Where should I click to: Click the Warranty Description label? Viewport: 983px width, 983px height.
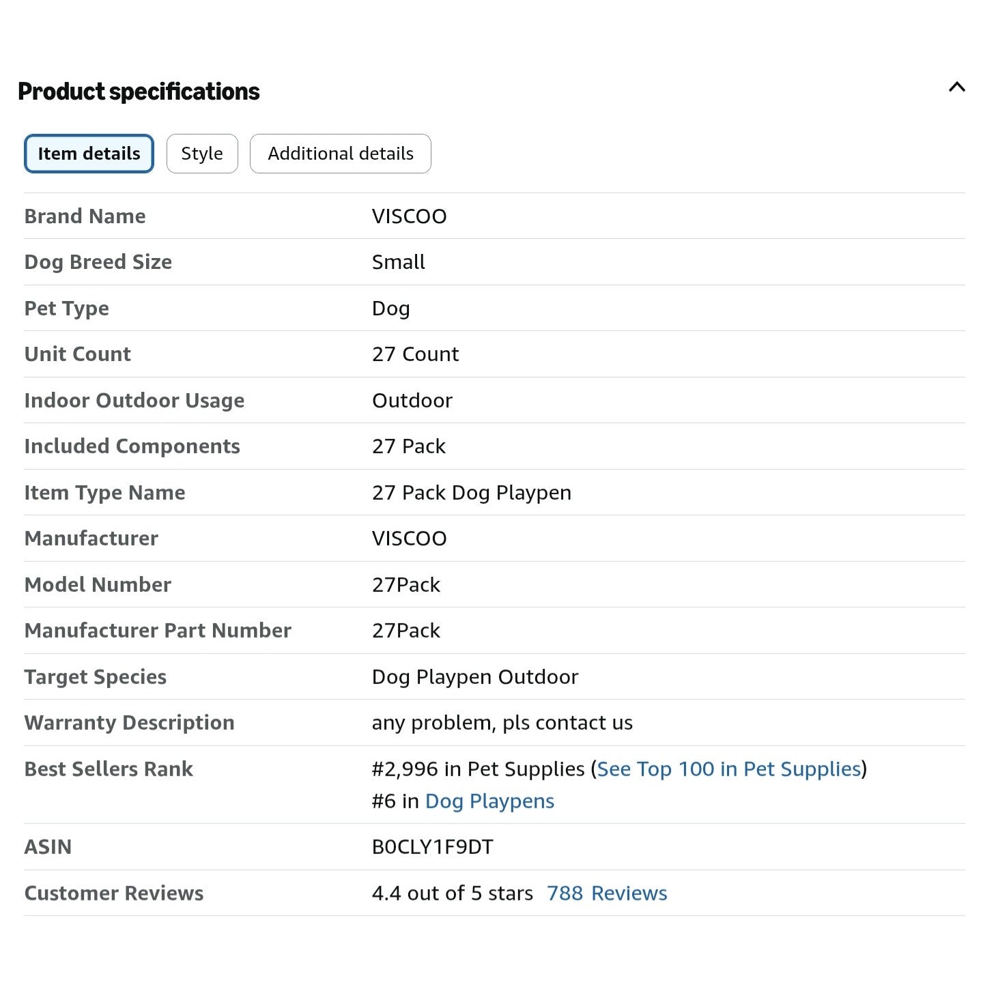129,723
